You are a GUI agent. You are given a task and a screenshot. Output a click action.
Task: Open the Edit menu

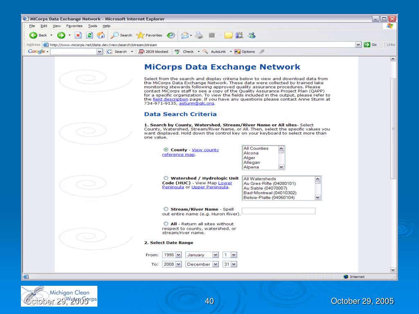coord(44,26)
